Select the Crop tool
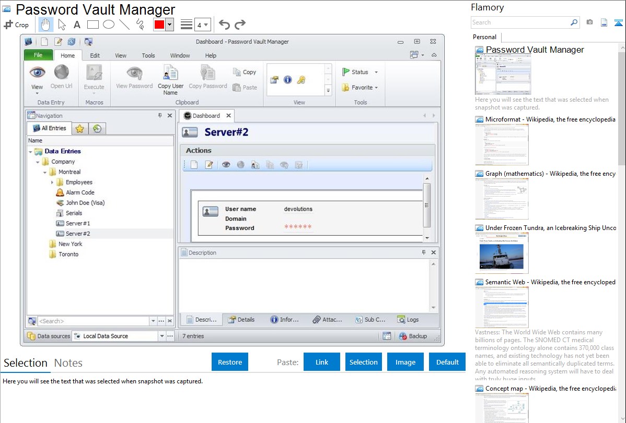 tap(16, 25)
